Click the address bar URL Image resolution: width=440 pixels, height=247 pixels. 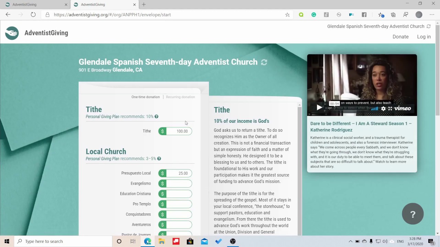click(112, 15)
